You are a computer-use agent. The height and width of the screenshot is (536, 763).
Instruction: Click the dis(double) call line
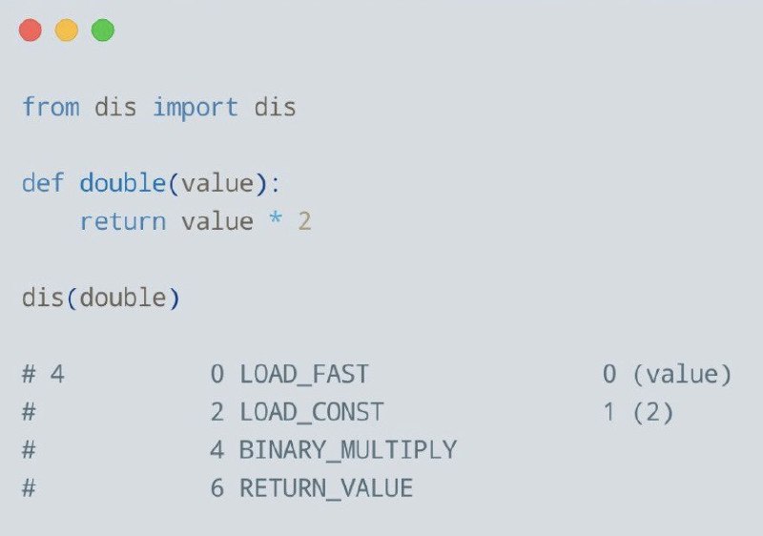[101, 298]
